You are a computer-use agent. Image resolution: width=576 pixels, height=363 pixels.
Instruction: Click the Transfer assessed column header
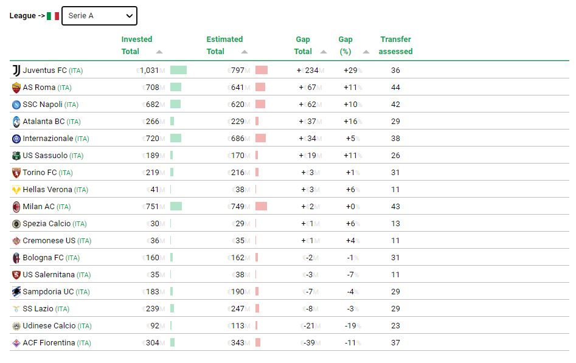point(395,46)
